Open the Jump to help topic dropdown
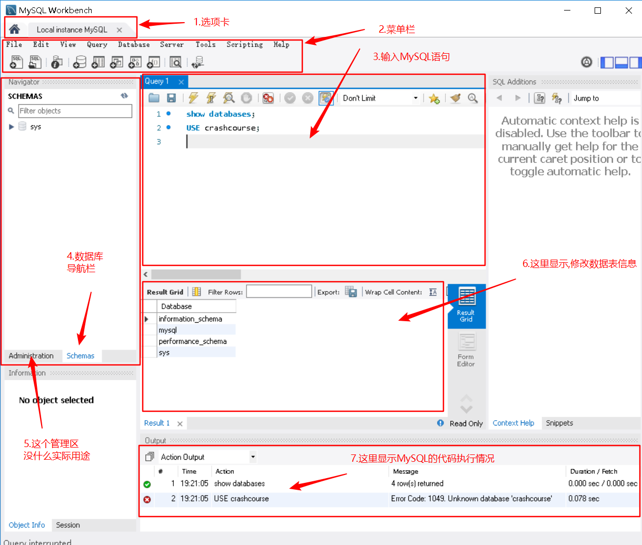Viewport: 642px width, 545px height. (x=607, y=98)
